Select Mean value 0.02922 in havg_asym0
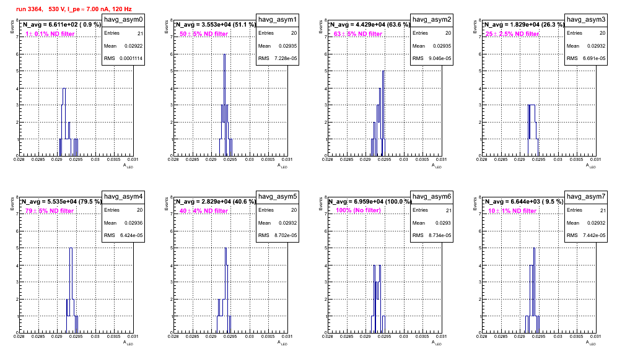This screenshot has width=617, height=354. tap(134, 46)
